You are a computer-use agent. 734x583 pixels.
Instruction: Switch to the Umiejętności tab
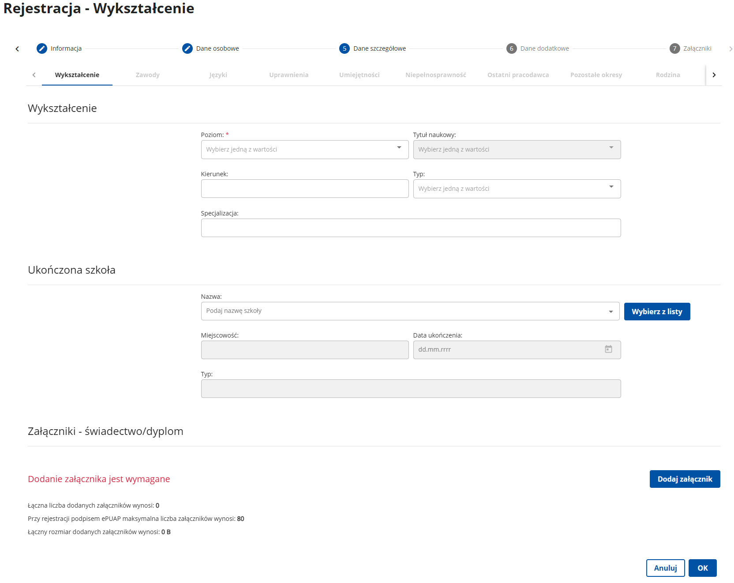click(360, 75)
